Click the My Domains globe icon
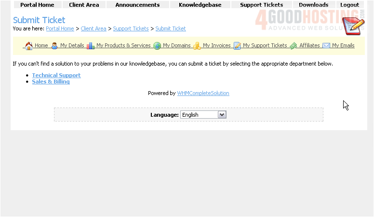 [157, 46]
